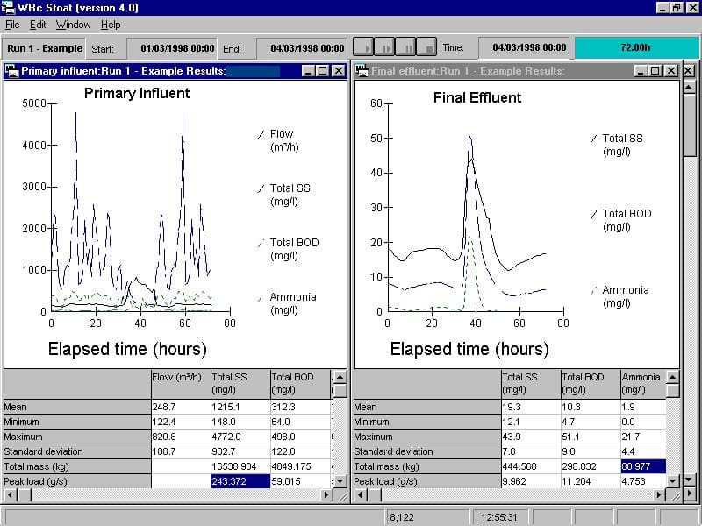Click Total SS legend in Primary Influent chart

tap(283, 195)
